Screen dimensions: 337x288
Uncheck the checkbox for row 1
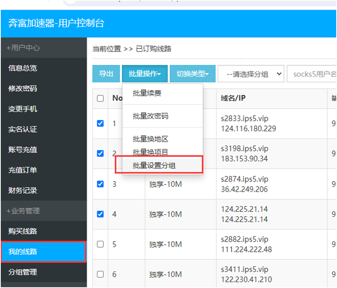coord(100,123)
